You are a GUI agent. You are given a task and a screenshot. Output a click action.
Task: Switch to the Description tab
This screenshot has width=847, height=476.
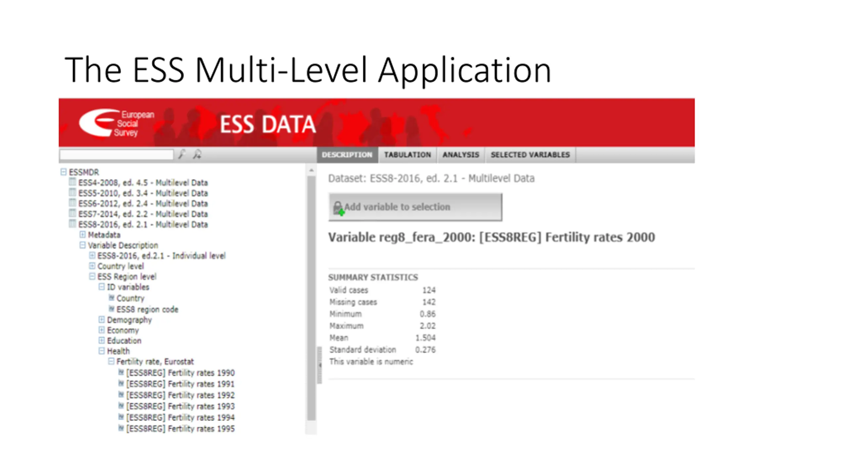click(347, 155)
